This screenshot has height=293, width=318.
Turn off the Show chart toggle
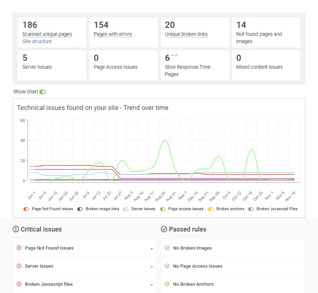(x=43, y=92)
